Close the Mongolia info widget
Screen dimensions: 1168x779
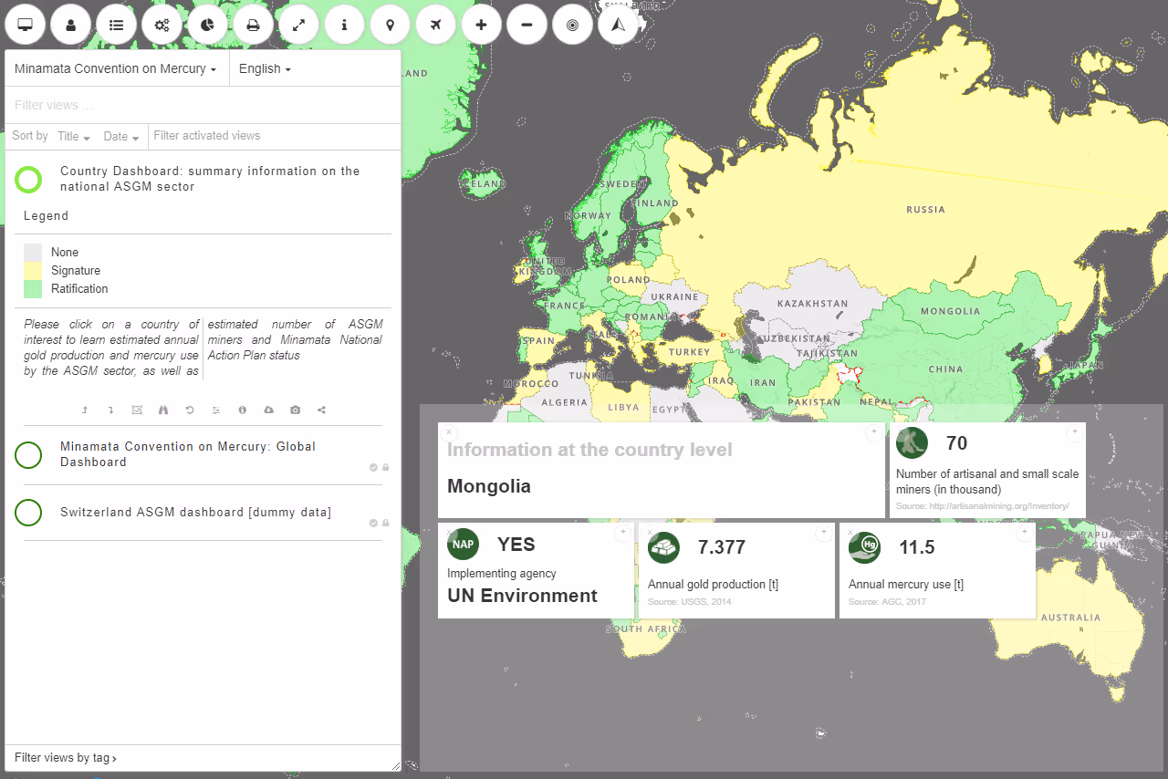click(x=449, y=432)
